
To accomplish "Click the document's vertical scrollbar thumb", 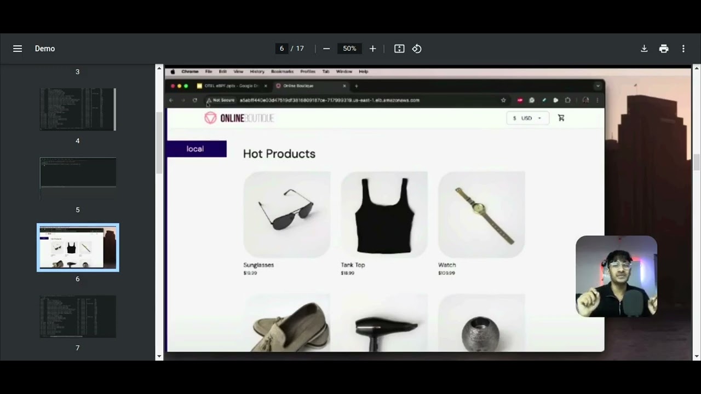I will (697, 163).
